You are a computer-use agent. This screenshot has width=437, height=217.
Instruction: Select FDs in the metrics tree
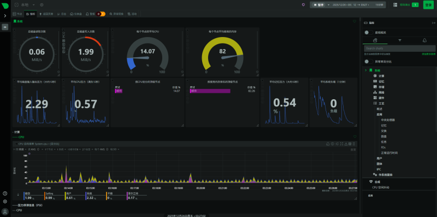383,147
